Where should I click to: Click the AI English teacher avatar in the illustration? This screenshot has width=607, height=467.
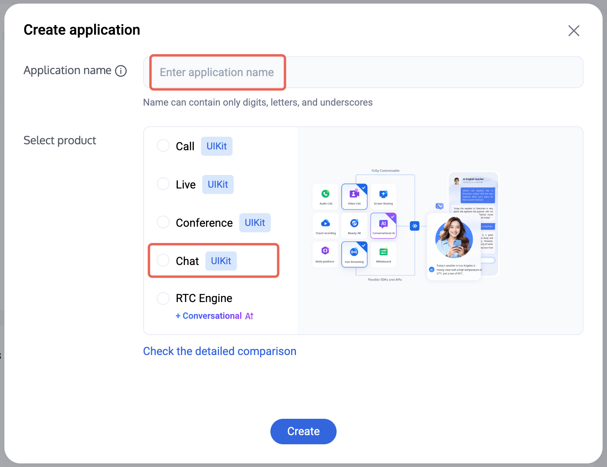tap(457, 181)
